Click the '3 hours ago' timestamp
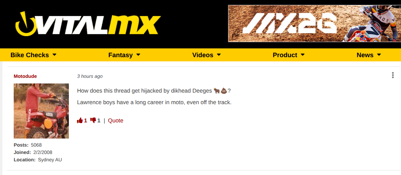The height and width of the screenshot is (175, 401). (x=90, y=76)
